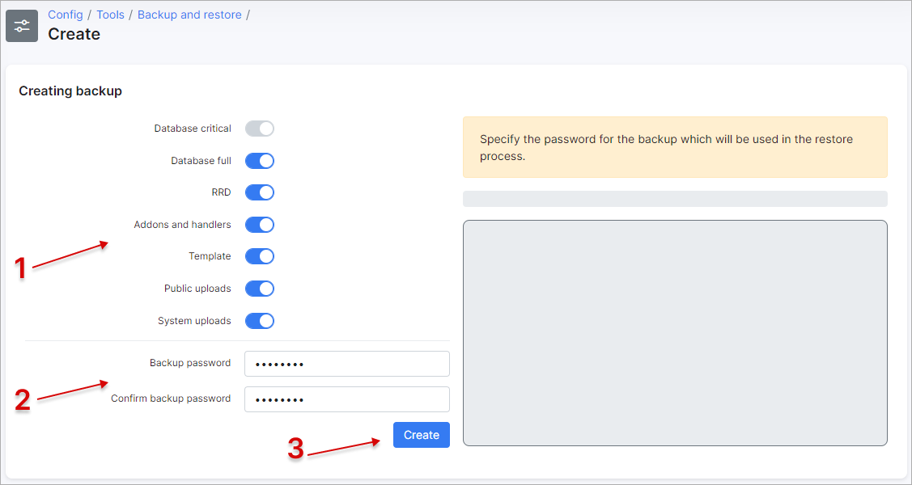Toggle the Database critical switch
The image size is (912, 485).
tap(260, 129)
